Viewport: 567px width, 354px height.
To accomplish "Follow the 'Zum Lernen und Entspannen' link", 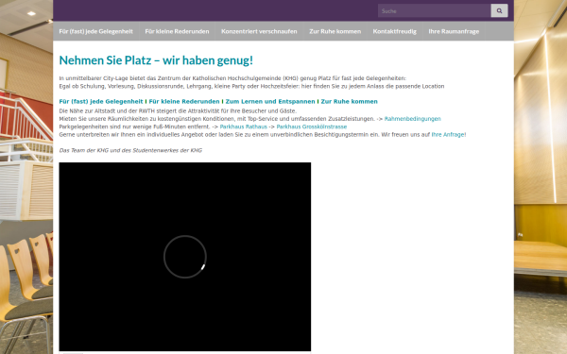I will (270, 102).
